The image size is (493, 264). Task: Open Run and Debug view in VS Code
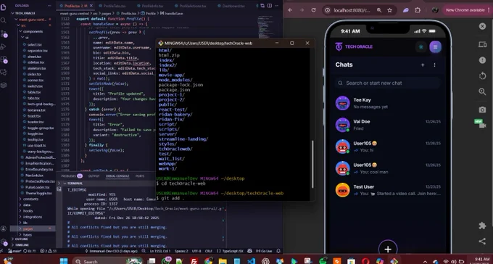click(4, 46)
